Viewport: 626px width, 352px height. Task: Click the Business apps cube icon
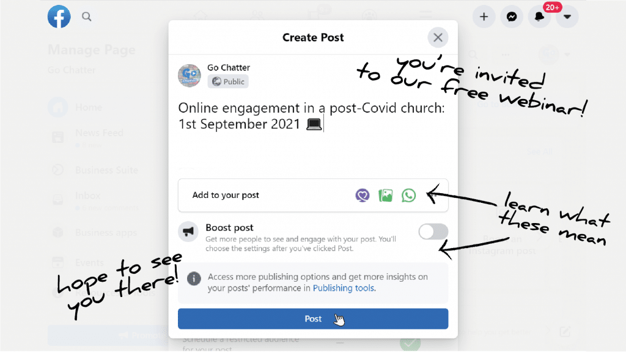(x=58, y=232)
